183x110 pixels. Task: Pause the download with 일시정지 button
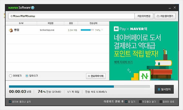164,89
